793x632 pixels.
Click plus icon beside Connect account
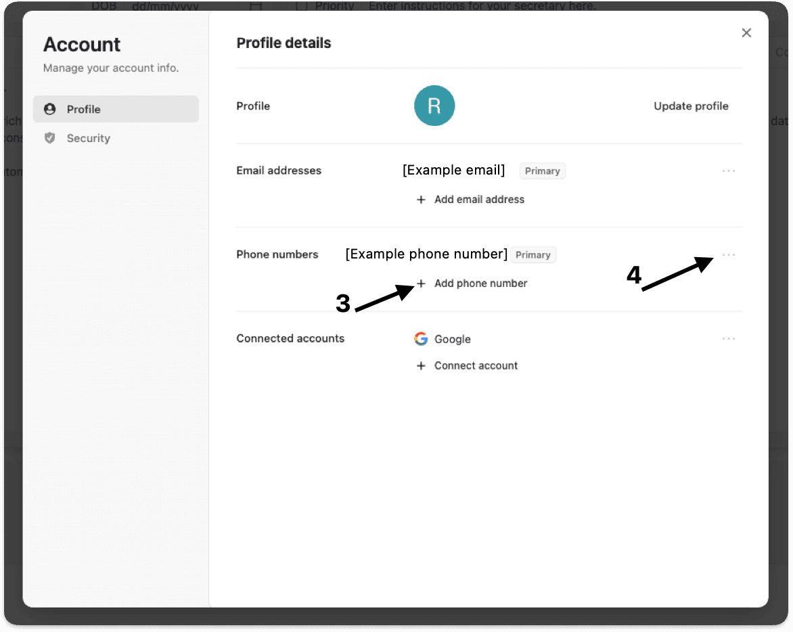(421, 365)
